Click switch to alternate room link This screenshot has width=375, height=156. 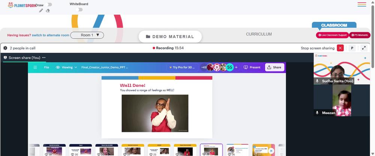click(51, 35)
